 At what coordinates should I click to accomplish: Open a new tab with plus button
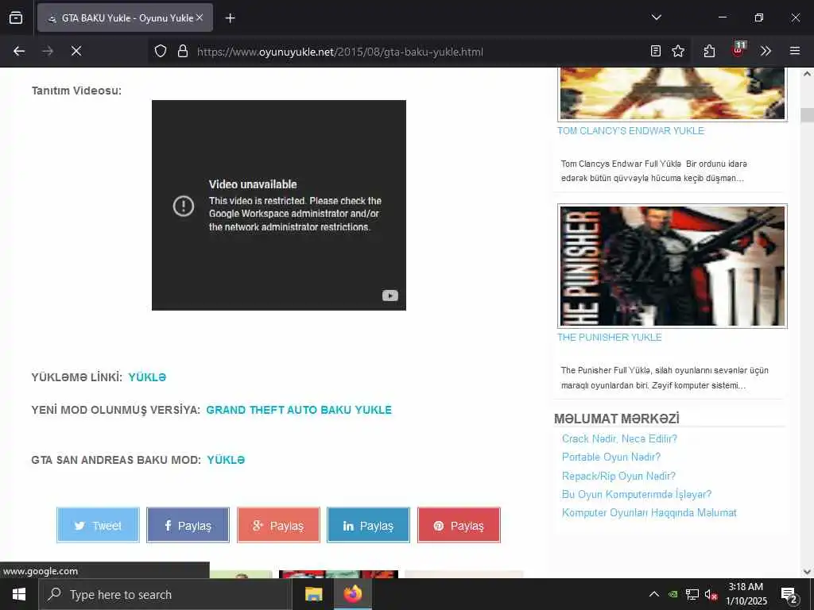pos(230,18)
